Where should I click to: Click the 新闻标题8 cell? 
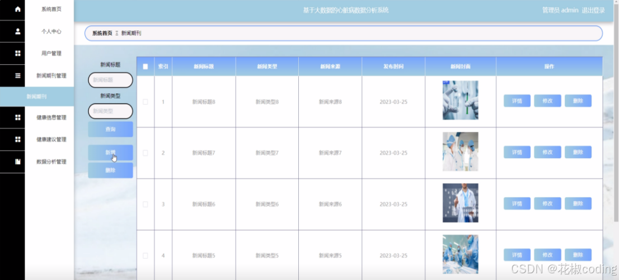click(x=204, y=102)
